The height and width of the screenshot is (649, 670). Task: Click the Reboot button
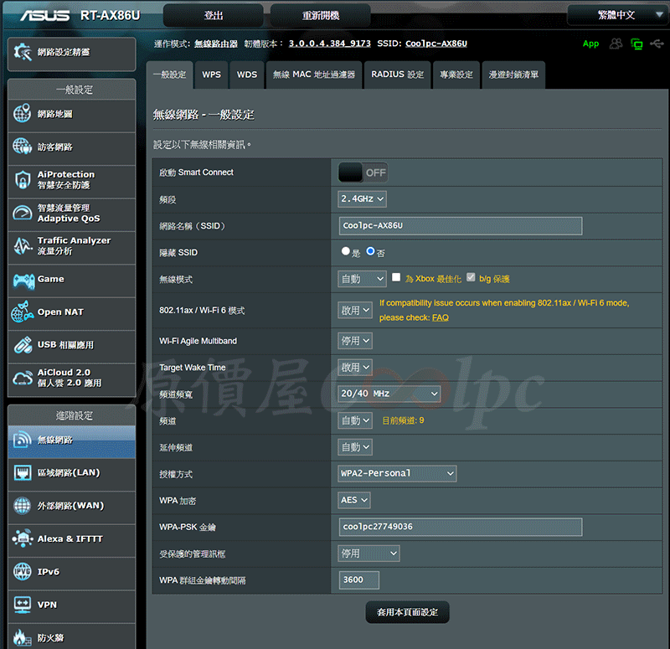pyautogui.click(x=321, y=16)
